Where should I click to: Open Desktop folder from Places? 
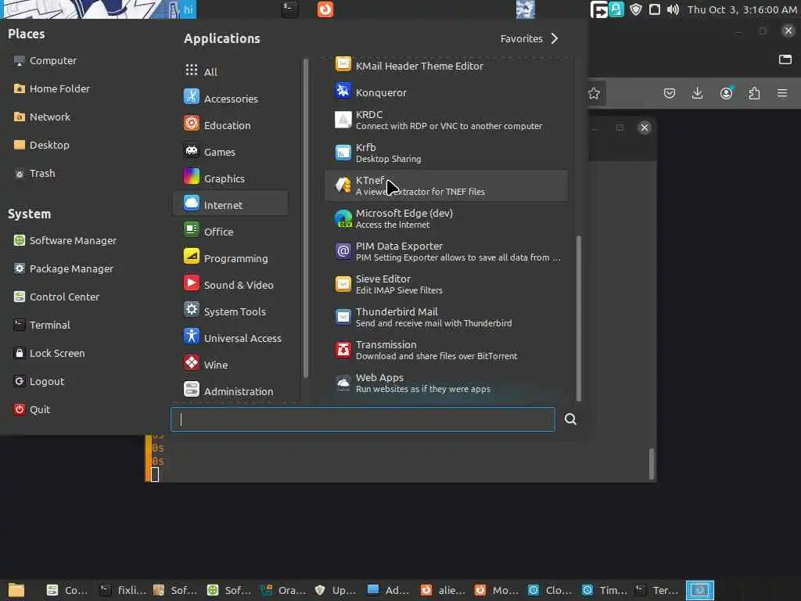coord(41,145)
